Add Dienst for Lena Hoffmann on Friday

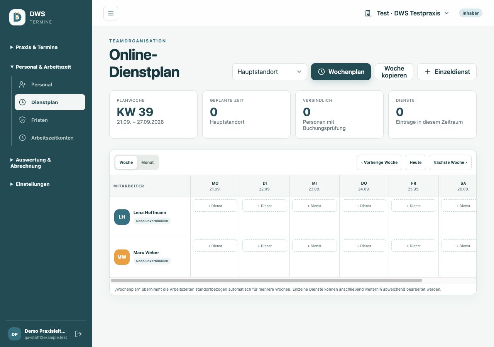point(414,206)
